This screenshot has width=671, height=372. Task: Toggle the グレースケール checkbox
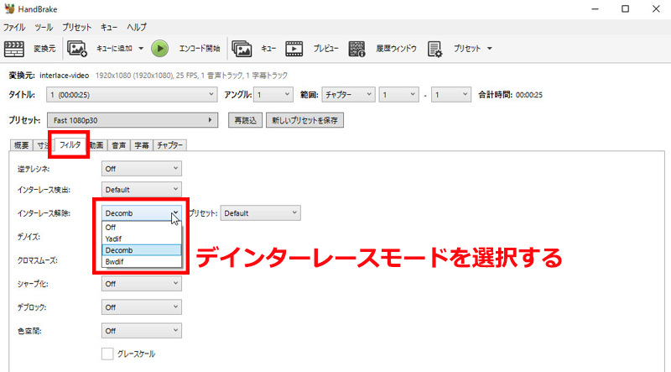(107, 354)
